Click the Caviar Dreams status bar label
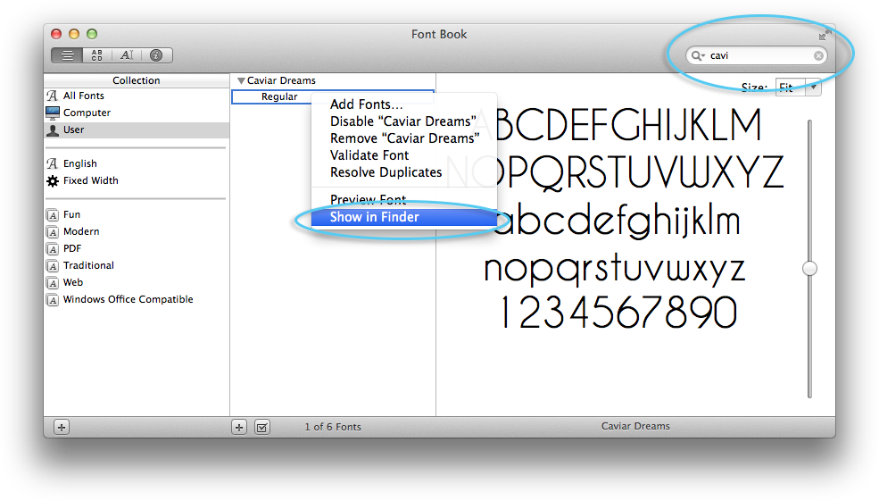Screen dimensions: 879x501 [x=635, y=426]
